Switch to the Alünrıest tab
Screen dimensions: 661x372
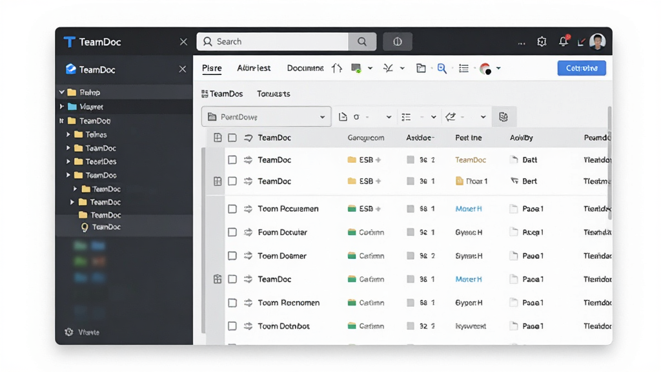(x=254, y=68)
